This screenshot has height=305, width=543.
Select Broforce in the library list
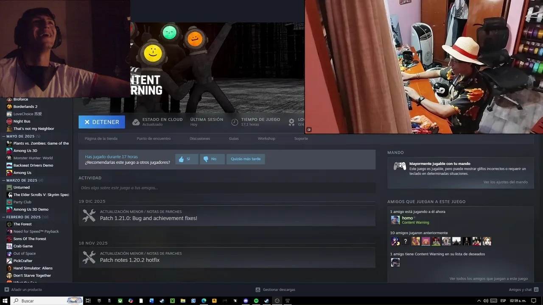(21, 99)
